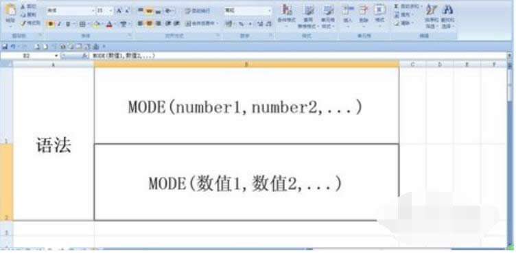Open the Fill dropdown in editing group
Image resolution: width=516 pixels, height=253 pixels.
(x=403, y=15)
